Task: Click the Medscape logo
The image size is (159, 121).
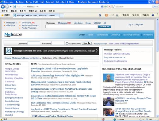Action: (13, 35)
